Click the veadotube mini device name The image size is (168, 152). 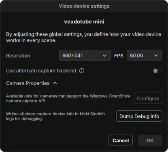click(84, 22)
